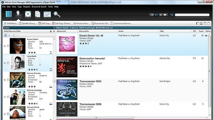Check the Green Velvet artist checkbox
The image size is (214, 120).
coord(8,46)
